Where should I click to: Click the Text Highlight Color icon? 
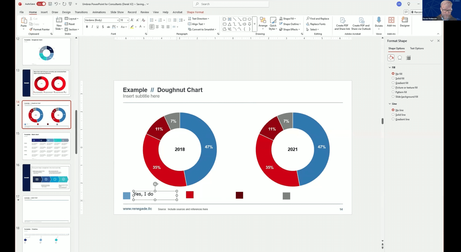(131, 27)
